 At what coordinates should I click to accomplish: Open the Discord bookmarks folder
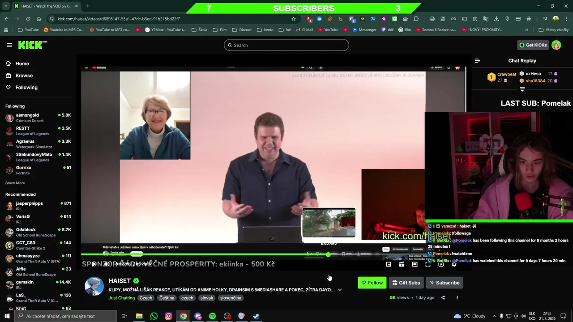242,30
